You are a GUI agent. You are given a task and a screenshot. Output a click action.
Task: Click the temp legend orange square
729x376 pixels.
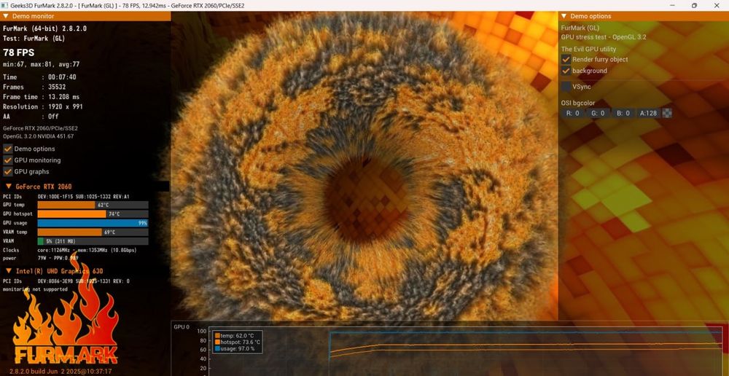[217, 335]
